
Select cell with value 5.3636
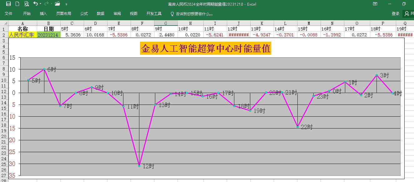pos(72,35)
